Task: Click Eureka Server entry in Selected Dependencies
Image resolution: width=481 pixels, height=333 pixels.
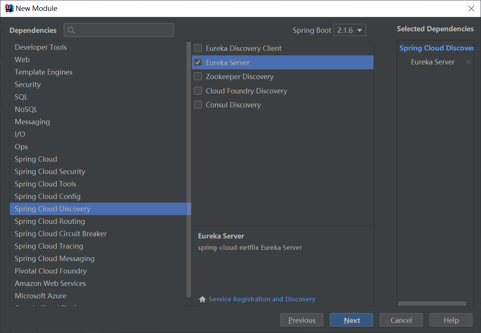Action: (x=433, y=62)
